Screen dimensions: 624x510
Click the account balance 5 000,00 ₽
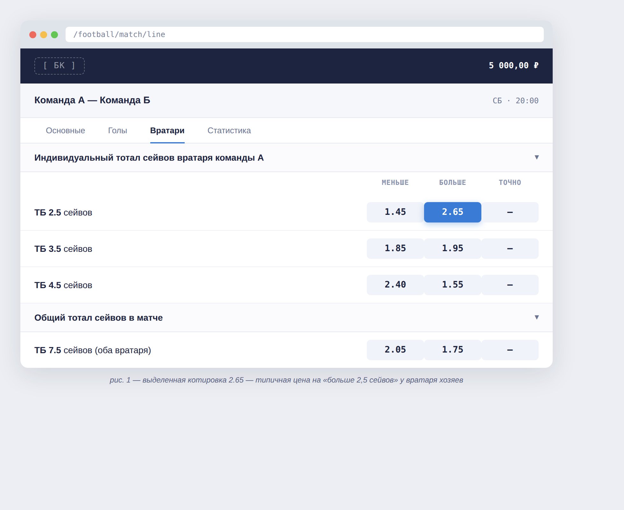[x=513, y=66]
